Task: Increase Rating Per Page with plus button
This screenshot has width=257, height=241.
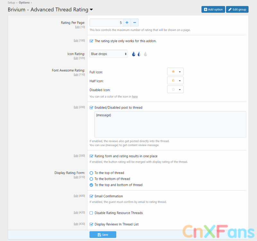Action: [127, 22]
